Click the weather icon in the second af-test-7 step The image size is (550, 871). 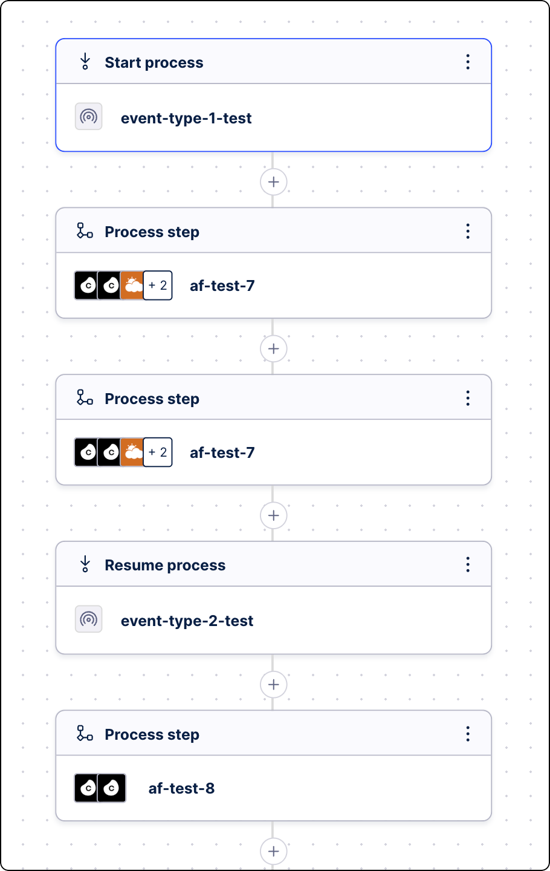pyautogui.click(x=134, y=452)
